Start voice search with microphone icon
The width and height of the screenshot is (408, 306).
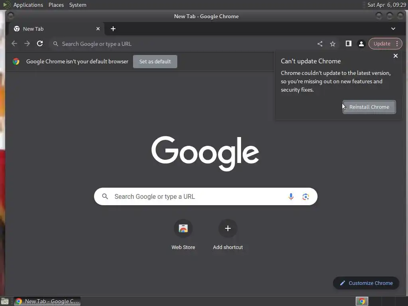(291, 196)
